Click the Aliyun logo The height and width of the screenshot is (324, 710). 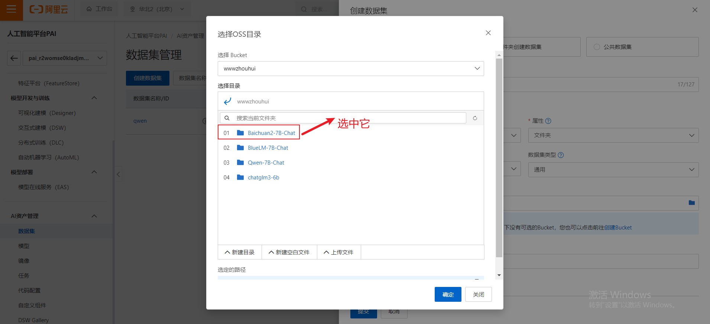click(x=49, y=9)
